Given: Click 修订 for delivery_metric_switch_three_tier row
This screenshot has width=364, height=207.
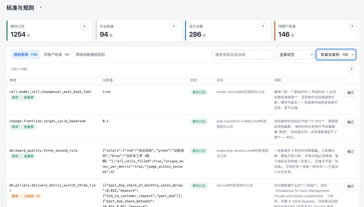Looking at the screenshot, I should (350, 186).
